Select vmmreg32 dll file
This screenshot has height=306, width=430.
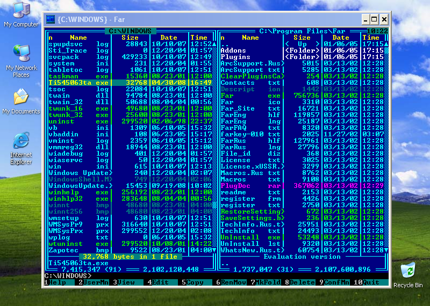point(130,147)
